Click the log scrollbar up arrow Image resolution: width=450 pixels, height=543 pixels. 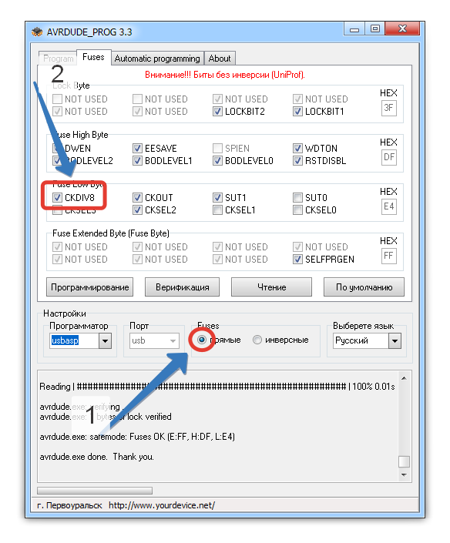click(x=404, y=378)
